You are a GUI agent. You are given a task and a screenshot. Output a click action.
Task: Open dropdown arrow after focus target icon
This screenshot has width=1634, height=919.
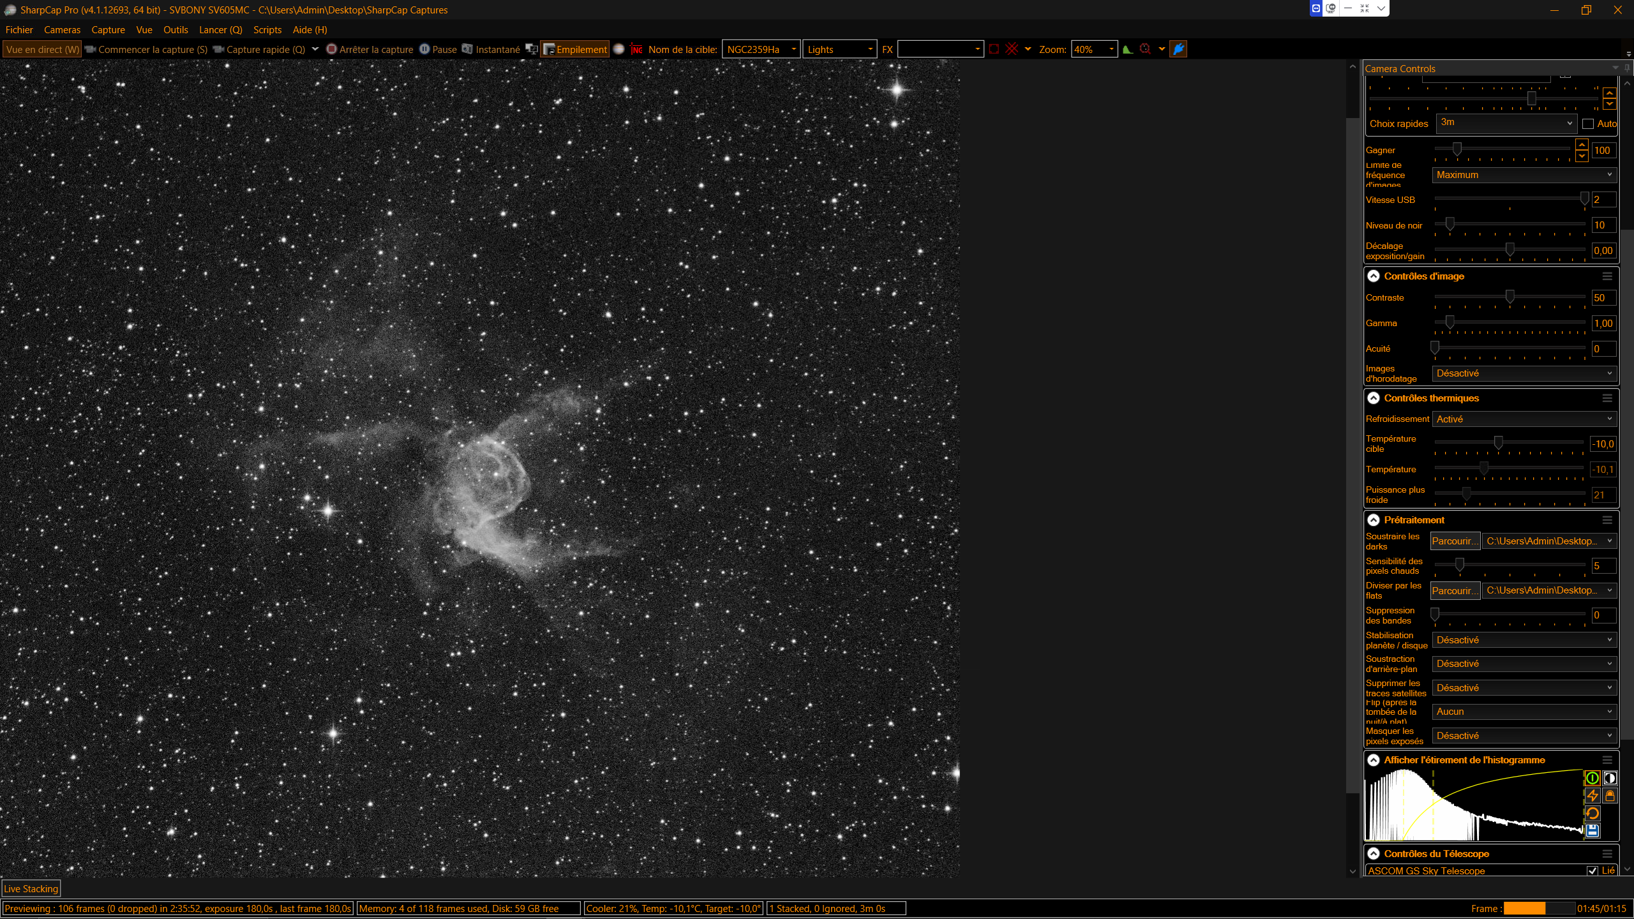pyautogui.click(x=1162, y=49)
